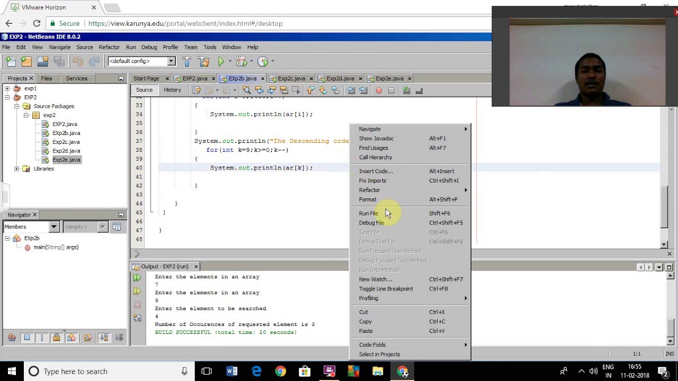Click the Previous Bookmark up-arrow icon
Viewport: 678px width, 381px height.
tap(310, 90)
